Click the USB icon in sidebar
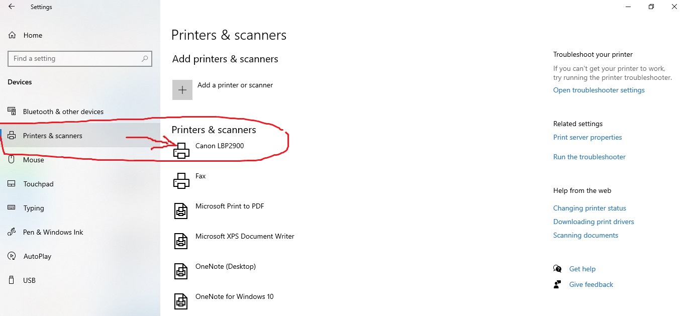Image resolution: width=691 pixels, height=316 pixels. coord(12,280)
